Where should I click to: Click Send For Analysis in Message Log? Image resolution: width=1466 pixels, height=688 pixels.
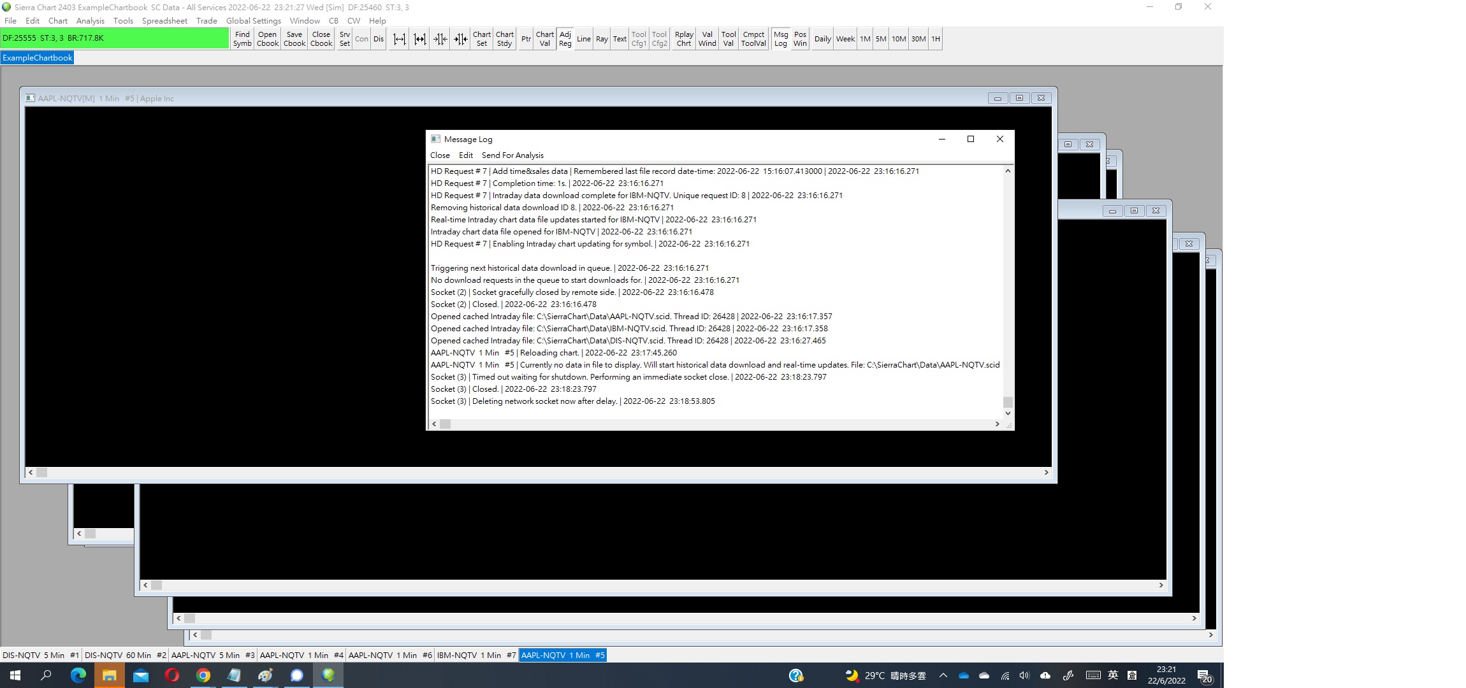pos(512,155)
